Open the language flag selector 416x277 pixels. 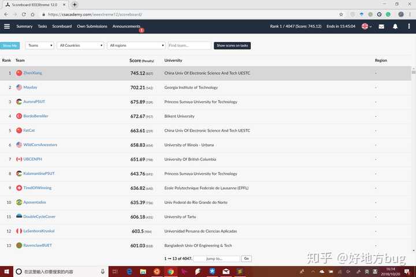pyautogui.click(x=367, y=26)
